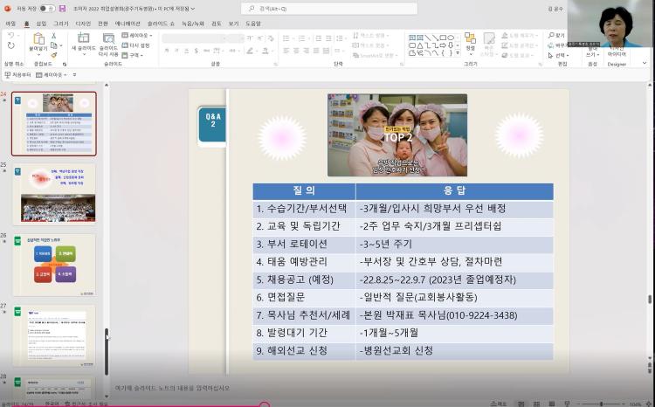Click the Paste (붙여넣기) icon
The width and height of the screenshot is (655, 407).
pos(38,43)
